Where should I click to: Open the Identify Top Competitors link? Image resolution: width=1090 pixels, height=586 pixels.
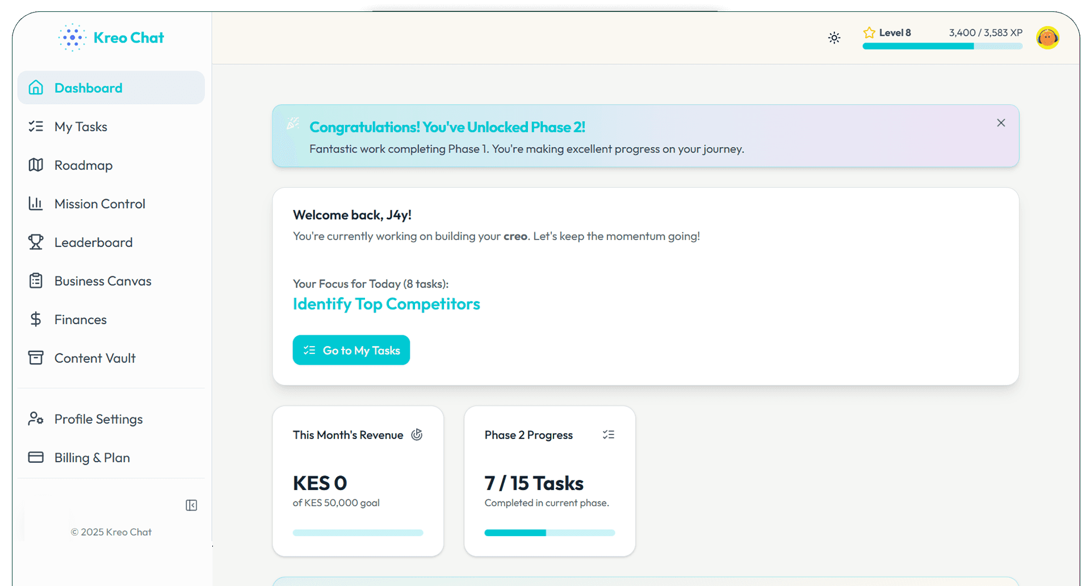coord(386,304)
